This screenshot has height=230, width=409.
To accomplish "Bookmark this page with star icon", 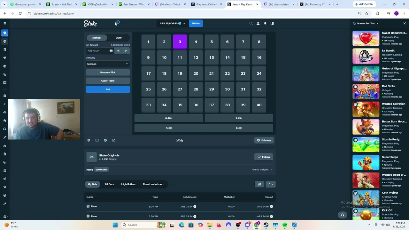I will tap(367, 13).
